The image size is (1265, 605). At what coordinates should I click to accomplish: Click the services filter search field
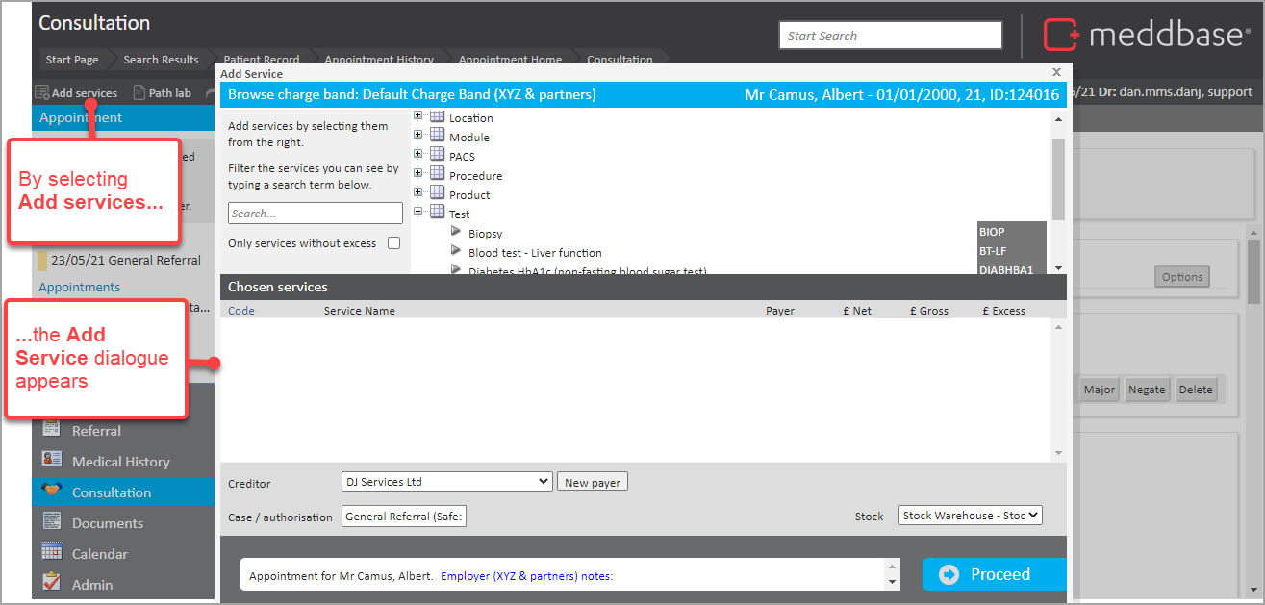(x=315, y=214)
